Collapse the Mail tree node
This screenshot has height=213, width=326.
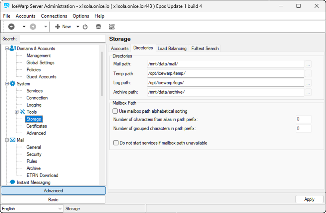pos(7,140)
